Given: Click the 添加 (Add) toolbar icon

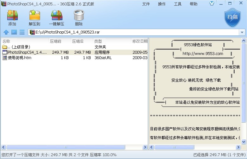Looking at the screenshot, I should tap(12, 15).
